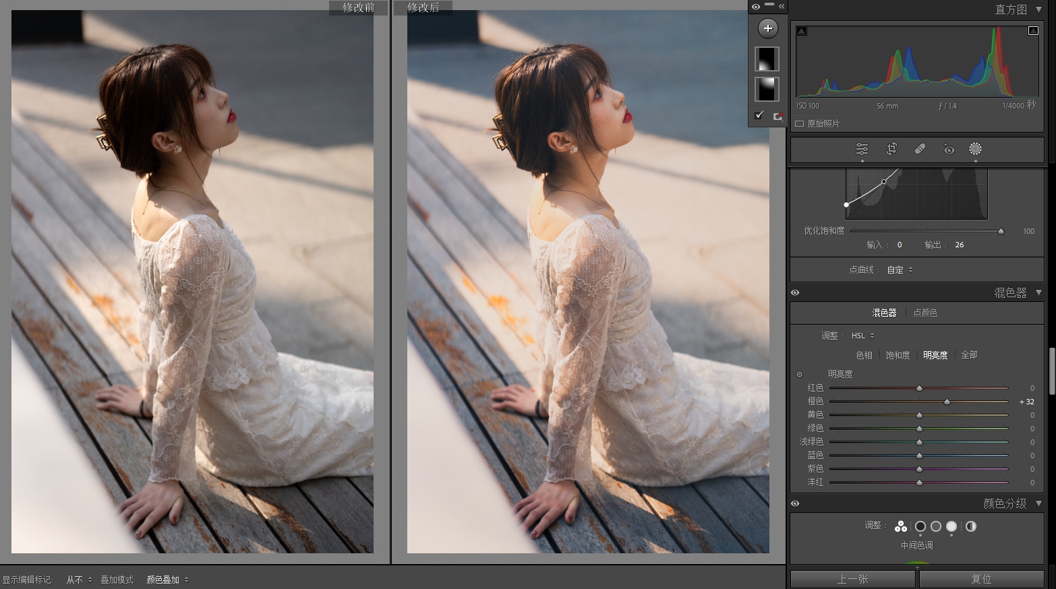Screen dimensions: 1056x589
Task: Click the 修改前 before label
Action: 358,7
